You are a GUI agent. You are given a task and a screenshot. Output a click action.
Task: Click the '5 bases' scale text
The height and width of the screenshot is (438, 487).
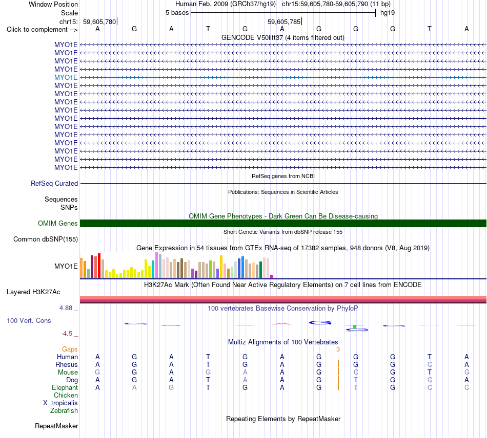(x=177, y=13)
